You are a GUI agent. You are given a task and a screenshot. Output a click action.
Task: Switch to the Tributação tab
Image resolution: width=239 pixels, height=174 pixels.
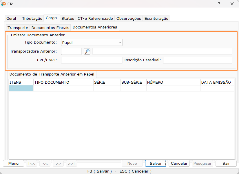32,18
